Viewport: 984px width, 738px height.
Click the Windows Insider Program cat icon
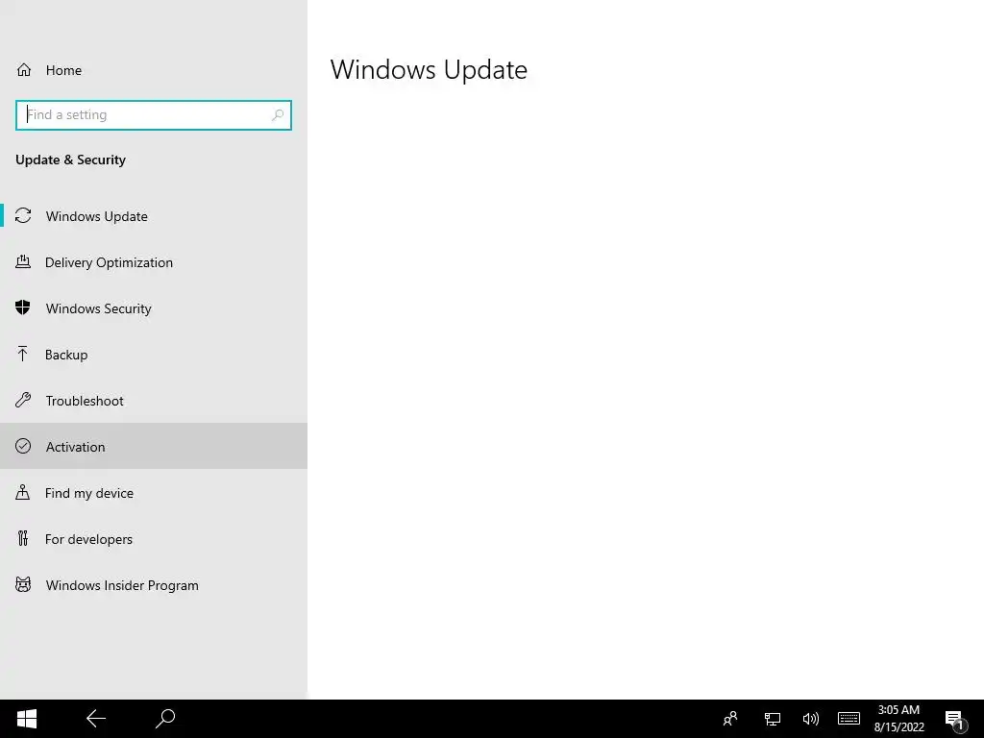point(23,585)
